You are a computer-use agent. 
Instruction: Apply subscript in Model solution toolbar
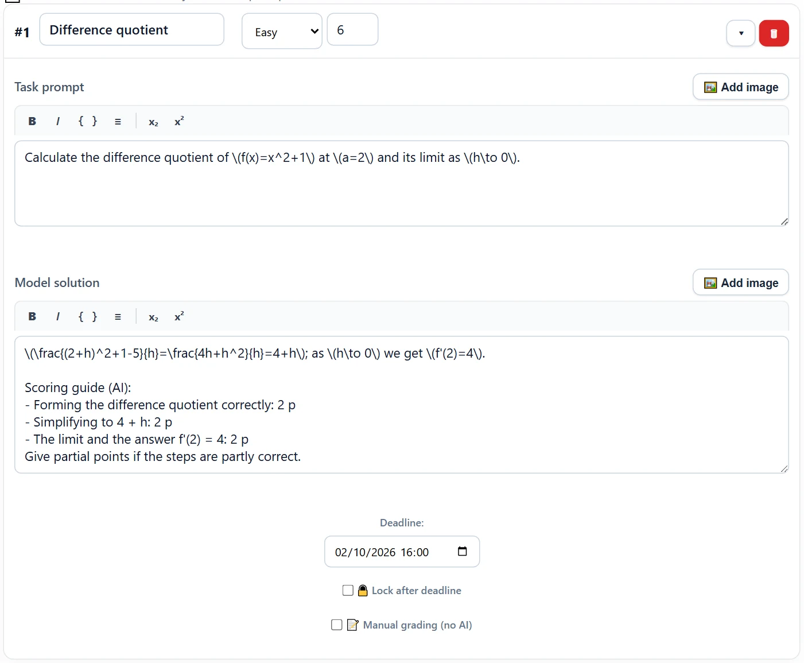(153, 316)
